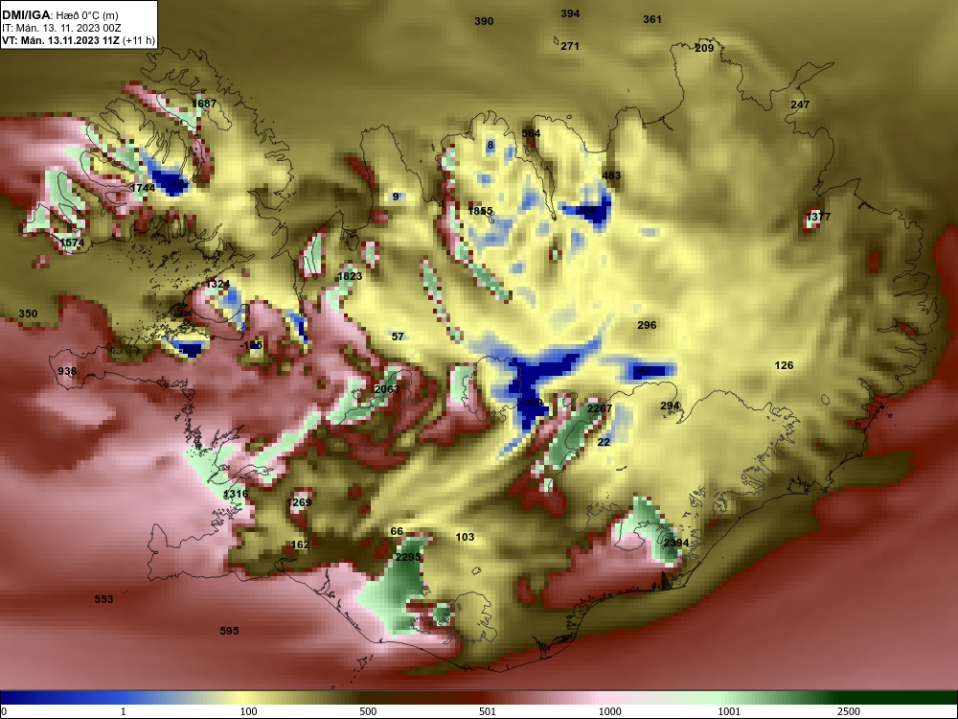Click the map value 103
Viewport: 958px width, 719px height.
(x=465, y=537)
